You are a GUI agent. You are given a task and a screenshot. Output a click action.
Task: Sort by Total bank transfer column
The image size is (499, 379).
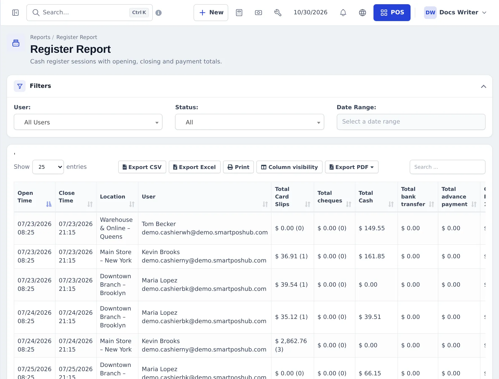[418, 197]
